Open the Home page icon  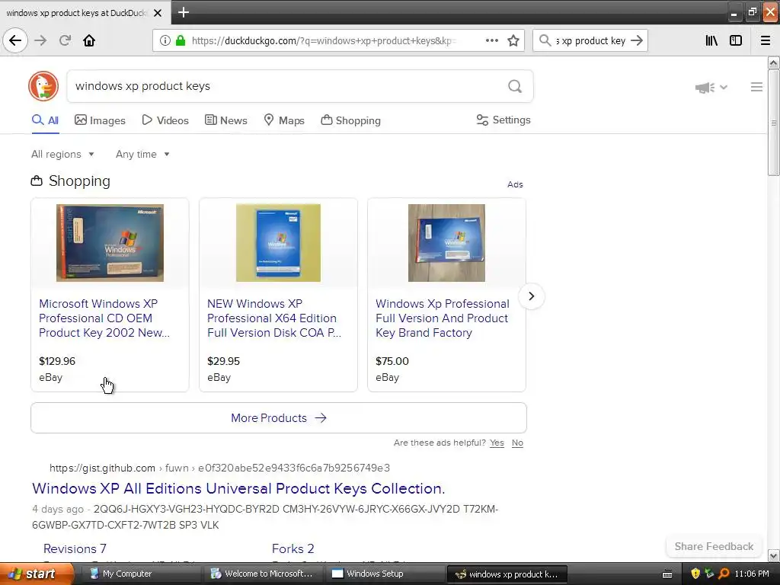[89, 40]
